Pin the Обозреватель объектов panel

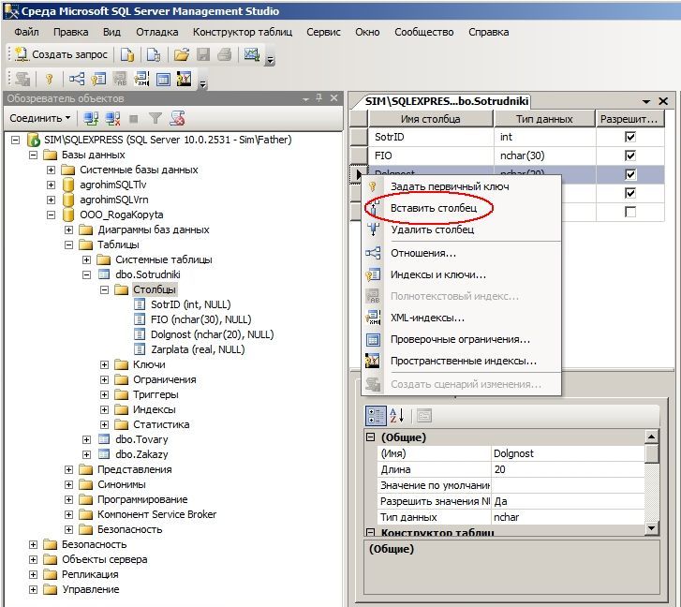(x=319, y=98)
